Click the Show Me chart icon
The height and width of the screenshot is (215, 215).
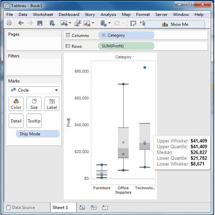tap(165, 24)
